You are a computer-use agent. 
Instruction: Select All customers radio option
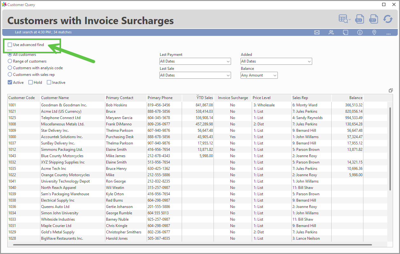[x=10, y=55]
